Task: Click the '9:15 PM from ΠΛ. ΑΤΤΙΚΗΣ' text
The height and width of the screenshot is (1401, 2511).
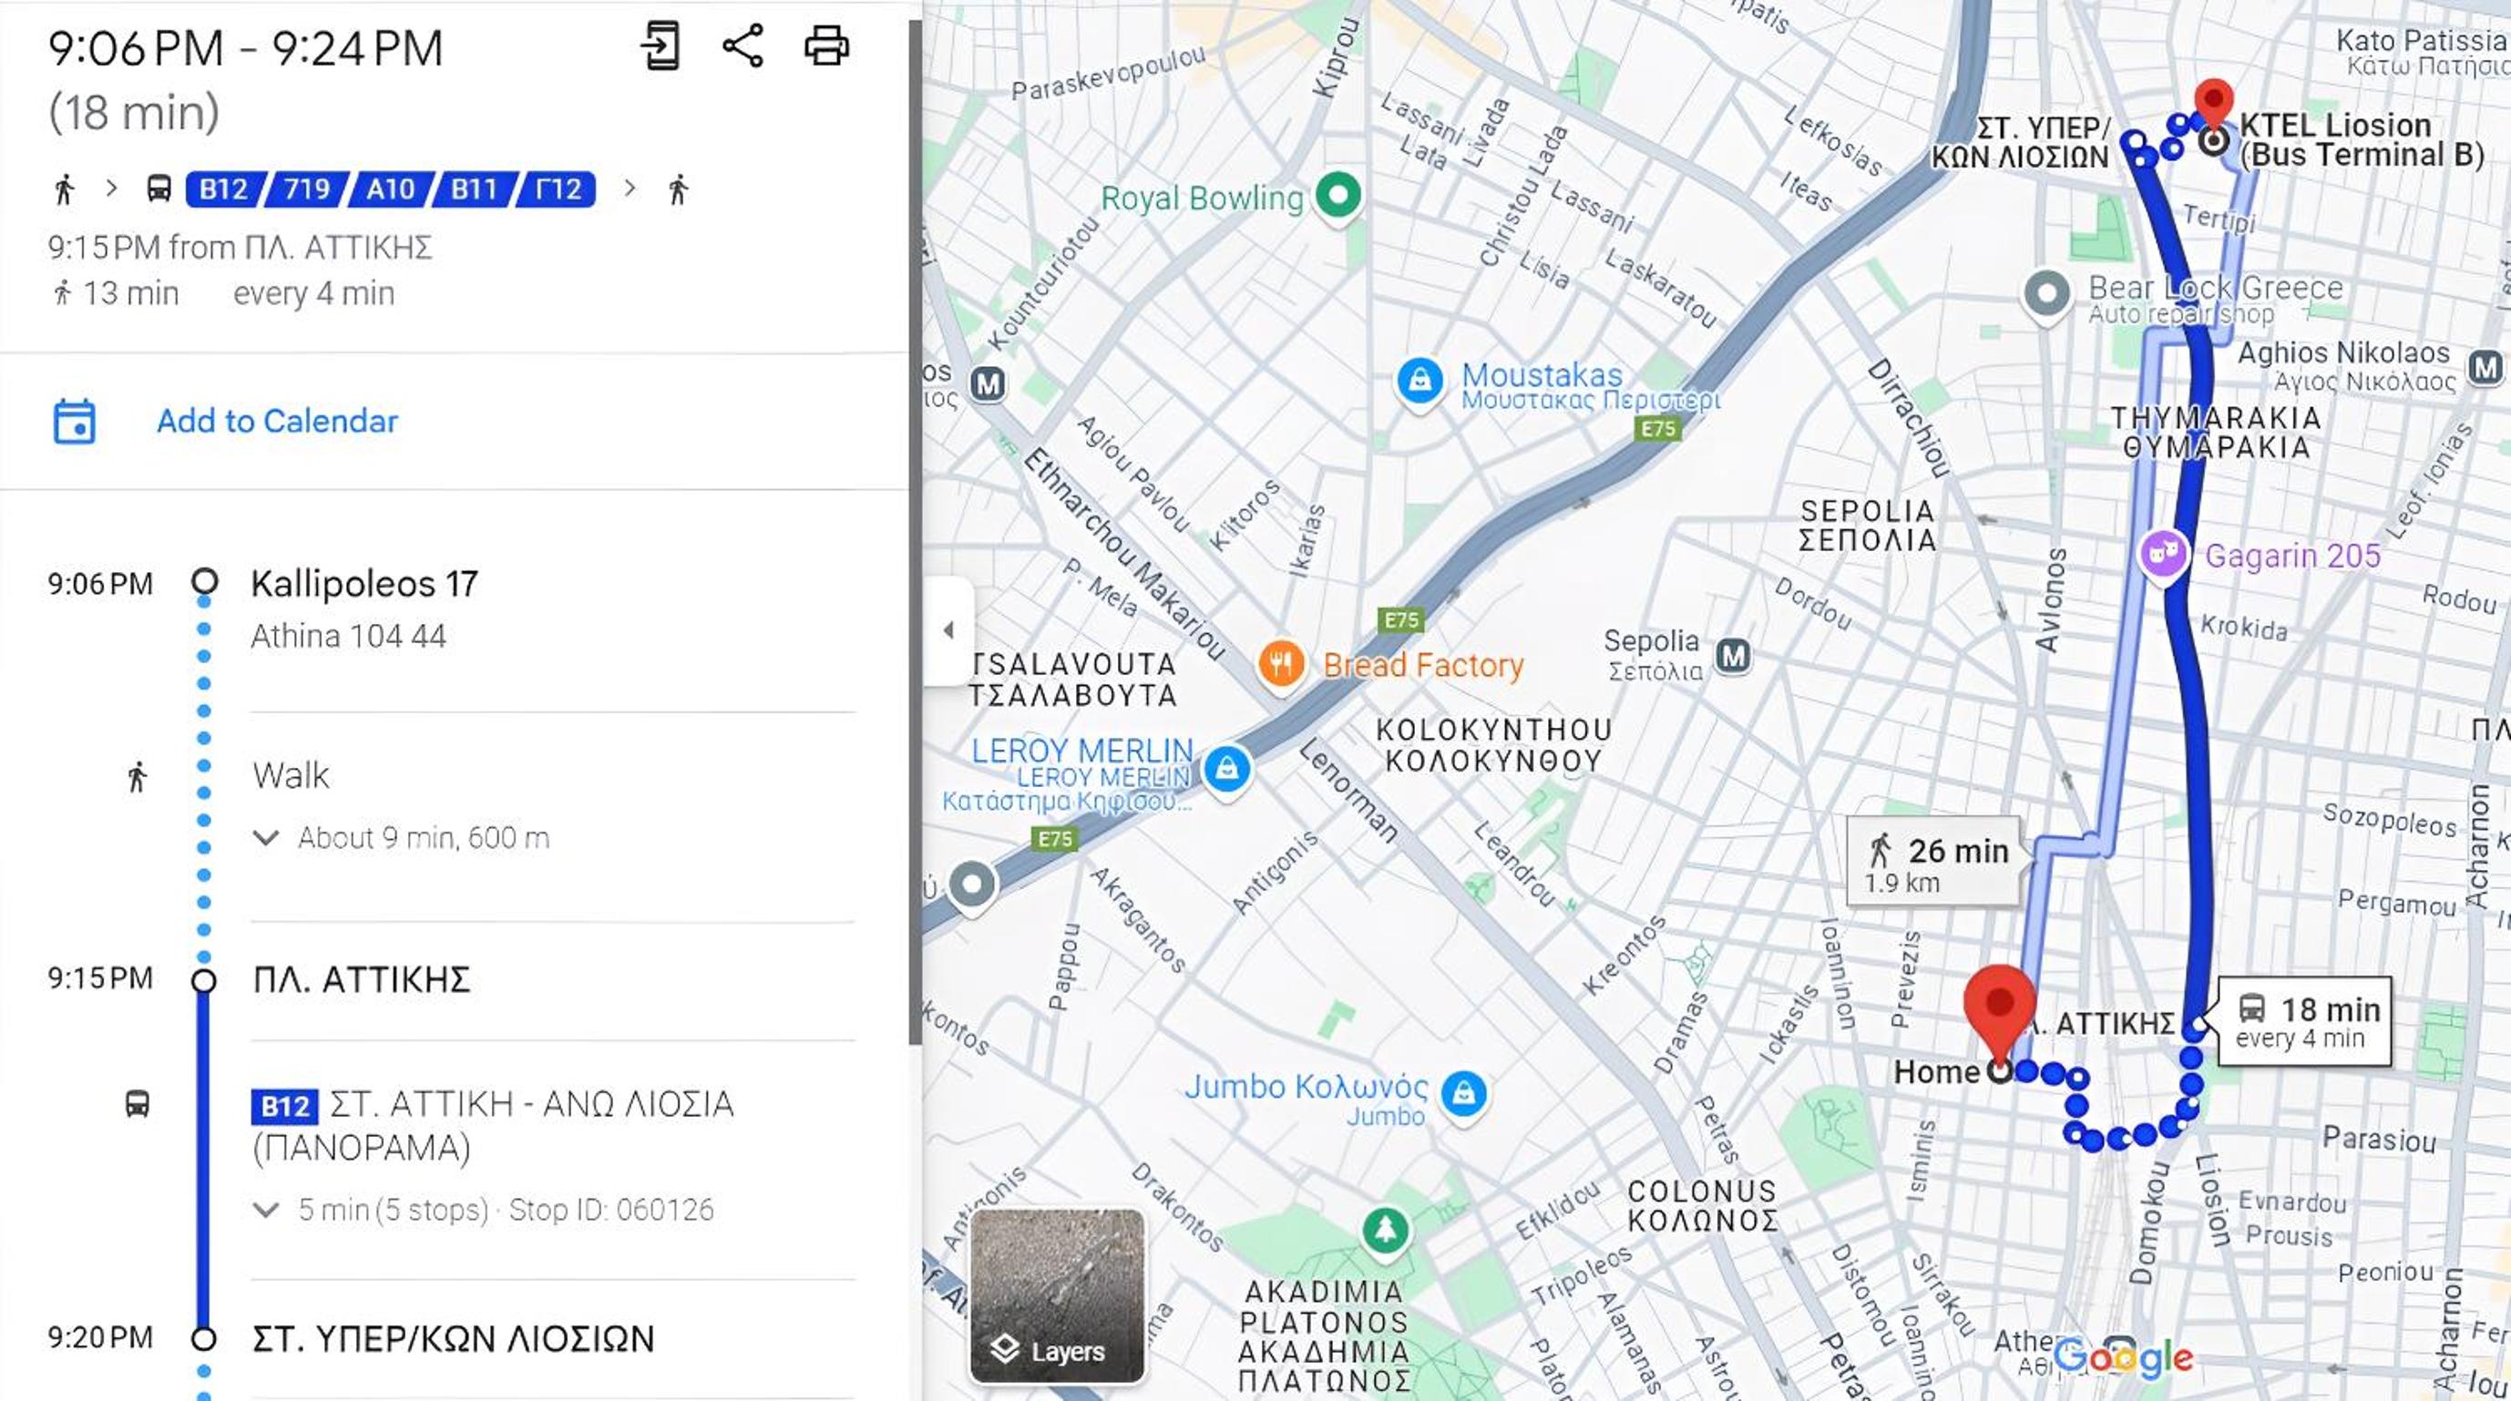Action: coord(240,248)
